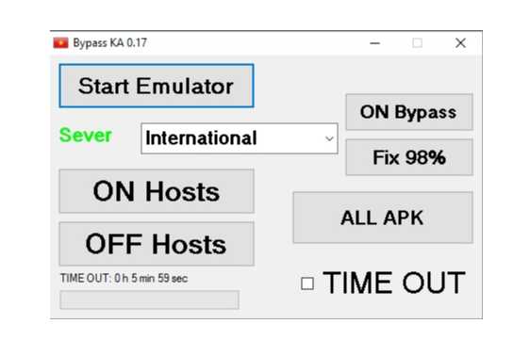Click the greyed-out maximize window icon
The image size is (530, 356).
(x=417, y=43)
